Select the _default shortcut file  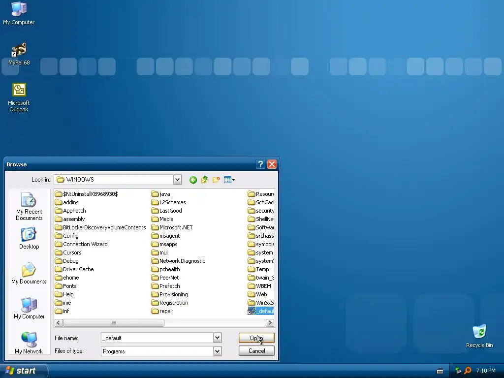coord(261,311)
